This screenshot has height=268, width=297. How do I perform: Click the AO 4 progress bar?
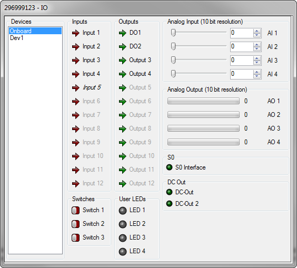tap(203, 142)
